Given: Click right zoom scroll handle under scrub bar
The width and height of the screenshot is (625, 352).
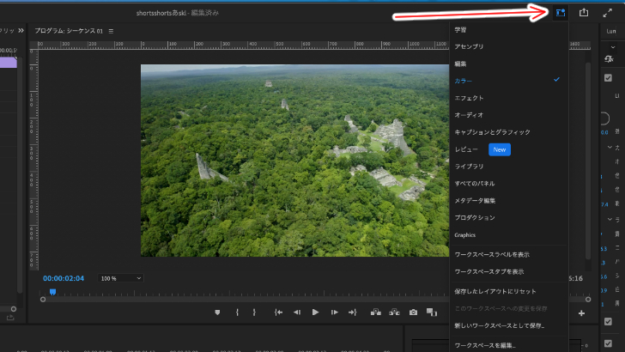Looking at the screenshot, I should point(588,300).
